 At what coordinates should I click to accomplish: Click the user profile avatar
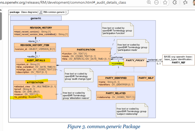[x=193, y=3]
